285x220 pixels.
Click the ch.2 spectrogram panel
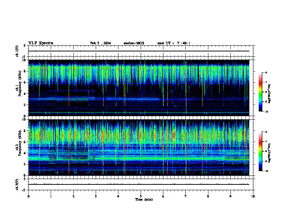point(139,147)
